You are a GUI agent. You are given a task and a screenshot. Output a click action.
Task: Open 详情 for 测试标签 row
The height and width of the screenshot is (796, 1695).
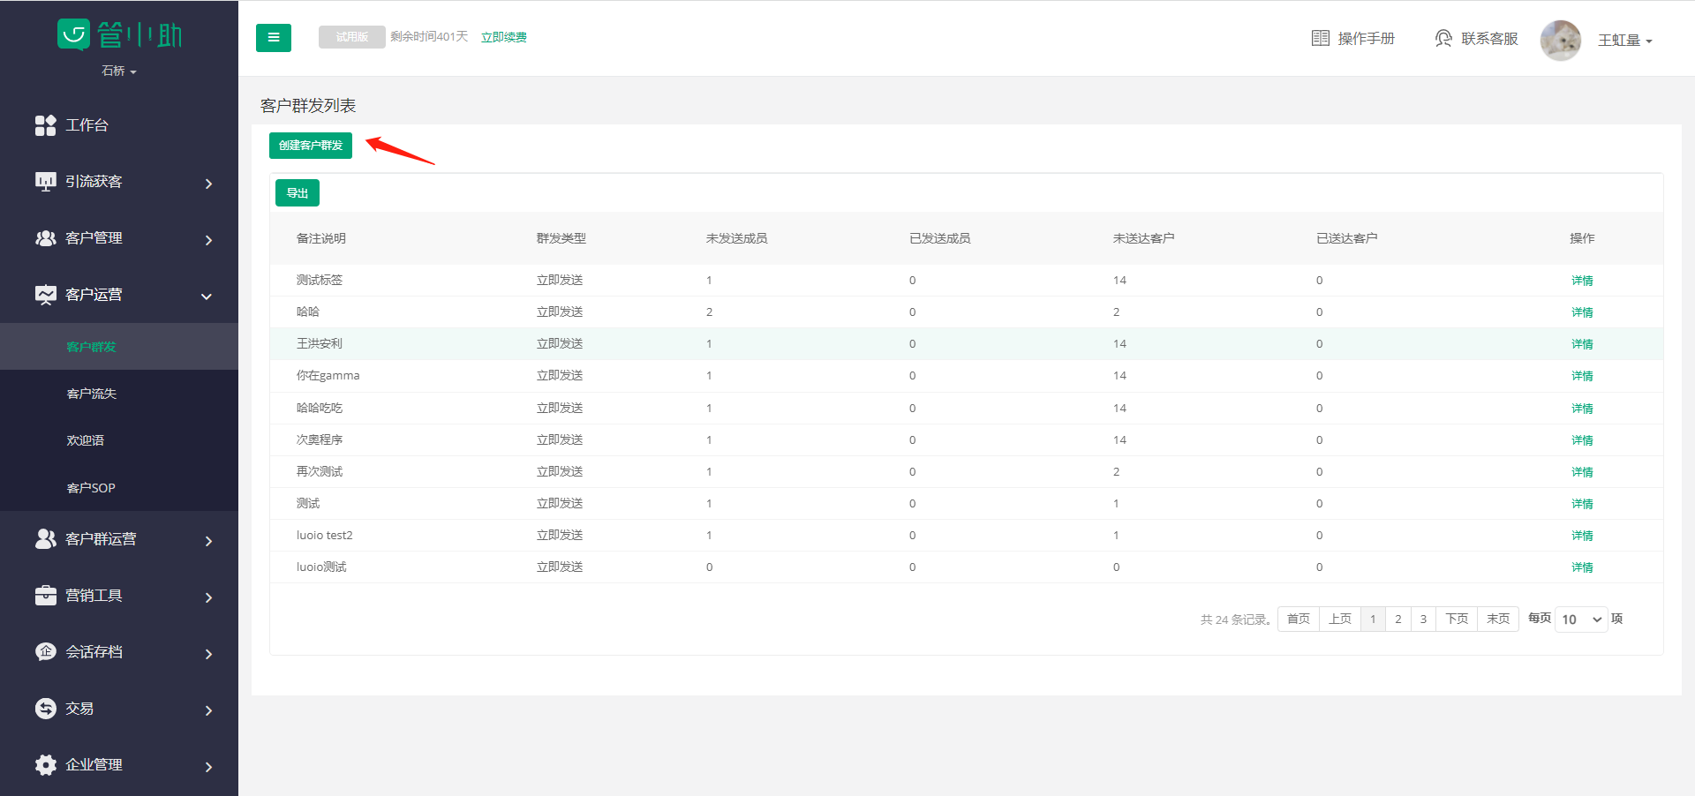1582,281
